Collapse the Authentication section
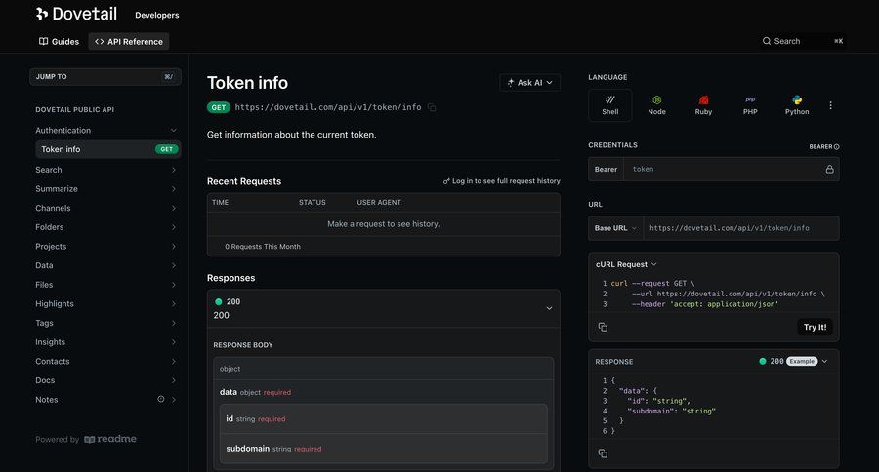The image size is (879, 472). (x=173, y=131)
